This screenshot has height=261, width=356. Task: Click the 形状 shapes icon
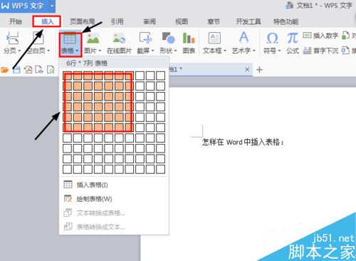click(x=168, y=38)
